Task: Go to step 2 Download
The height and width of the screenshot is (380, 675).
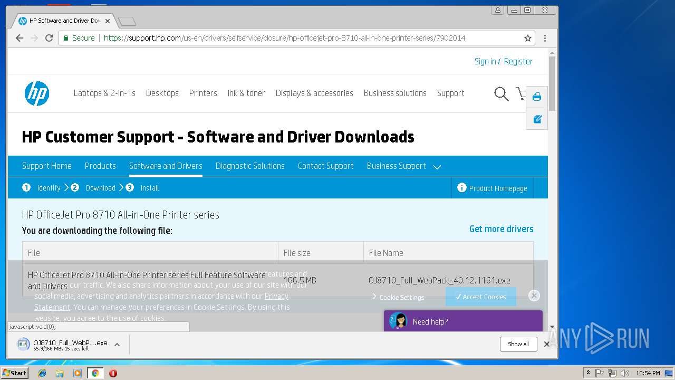Action: [x=93, y=188]
